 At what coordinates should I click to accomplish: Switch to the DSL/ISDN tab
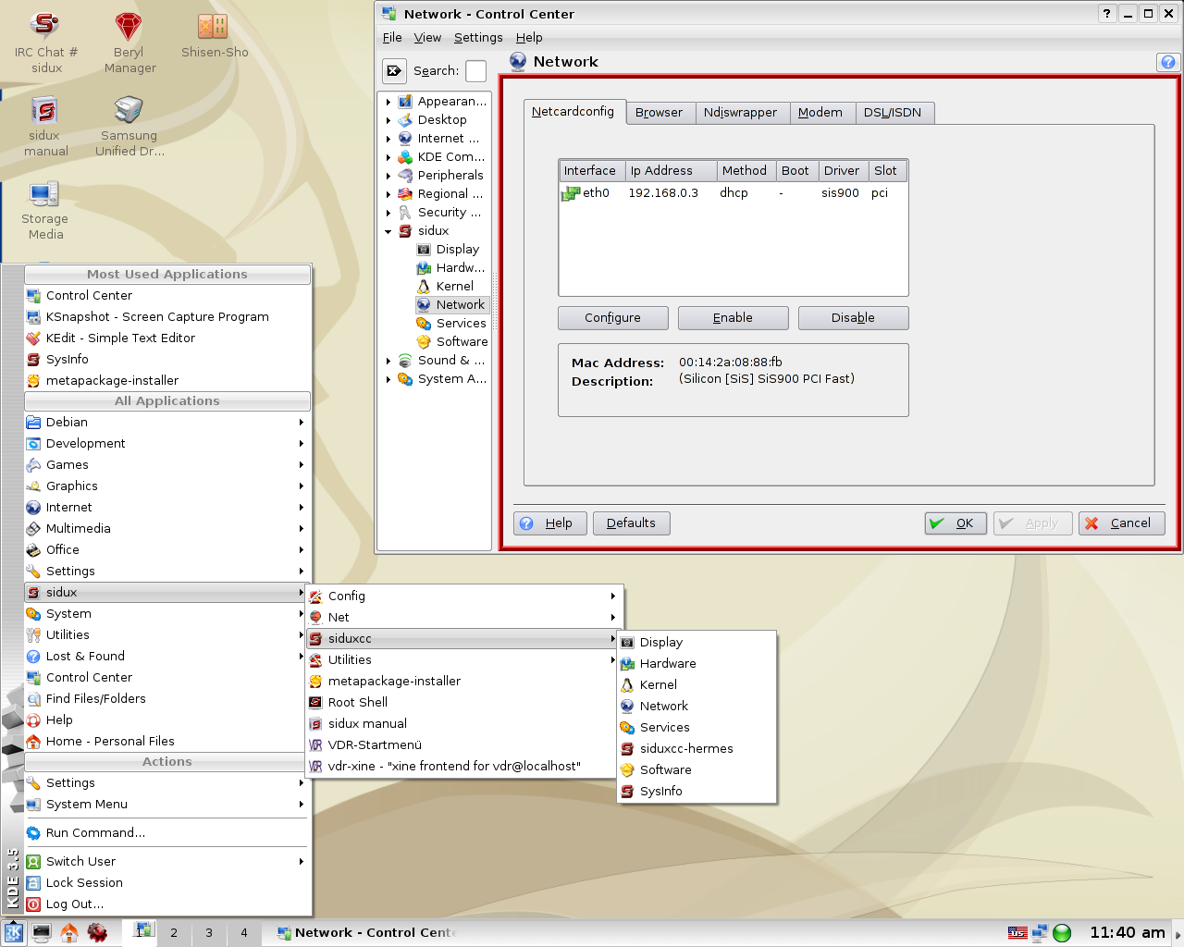pos(893,113)
